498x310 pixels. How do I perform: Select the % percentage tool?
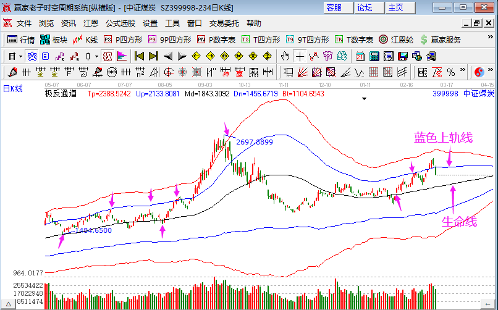pos(451,72)
